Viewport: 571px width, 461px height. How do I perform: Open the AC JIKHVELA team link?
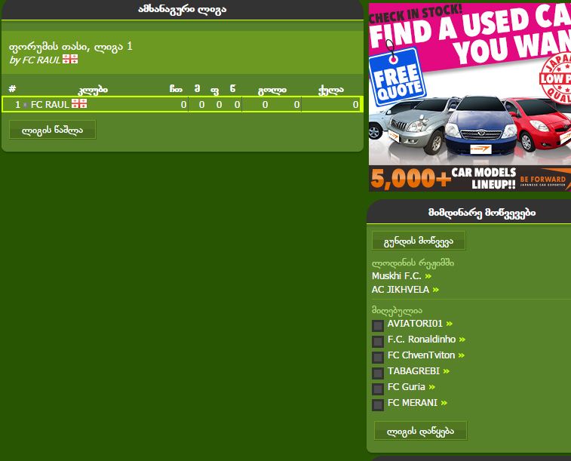pyautogui.click(x=401, y=290)
